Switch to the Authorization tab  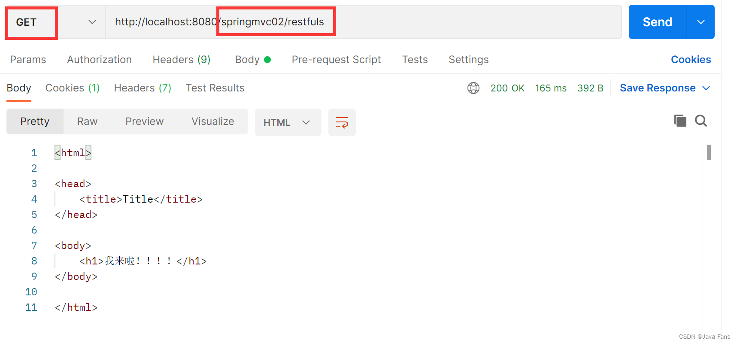point(99,60)
